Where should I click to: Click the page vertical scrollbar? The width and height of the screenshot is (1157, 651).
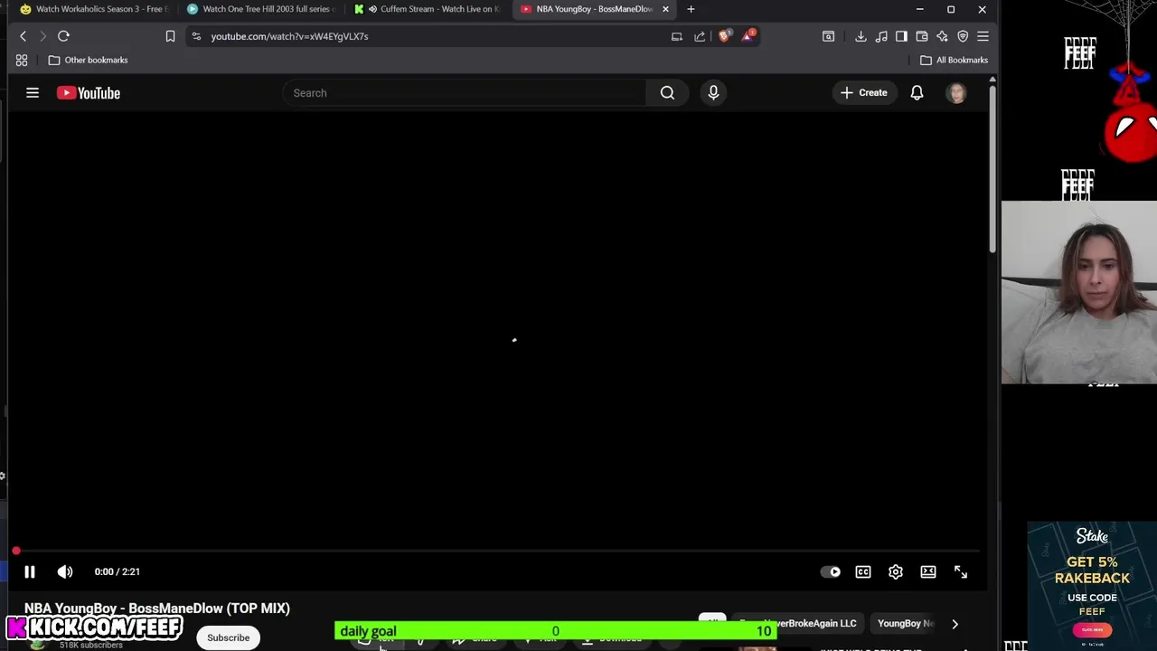click(992, 167)
